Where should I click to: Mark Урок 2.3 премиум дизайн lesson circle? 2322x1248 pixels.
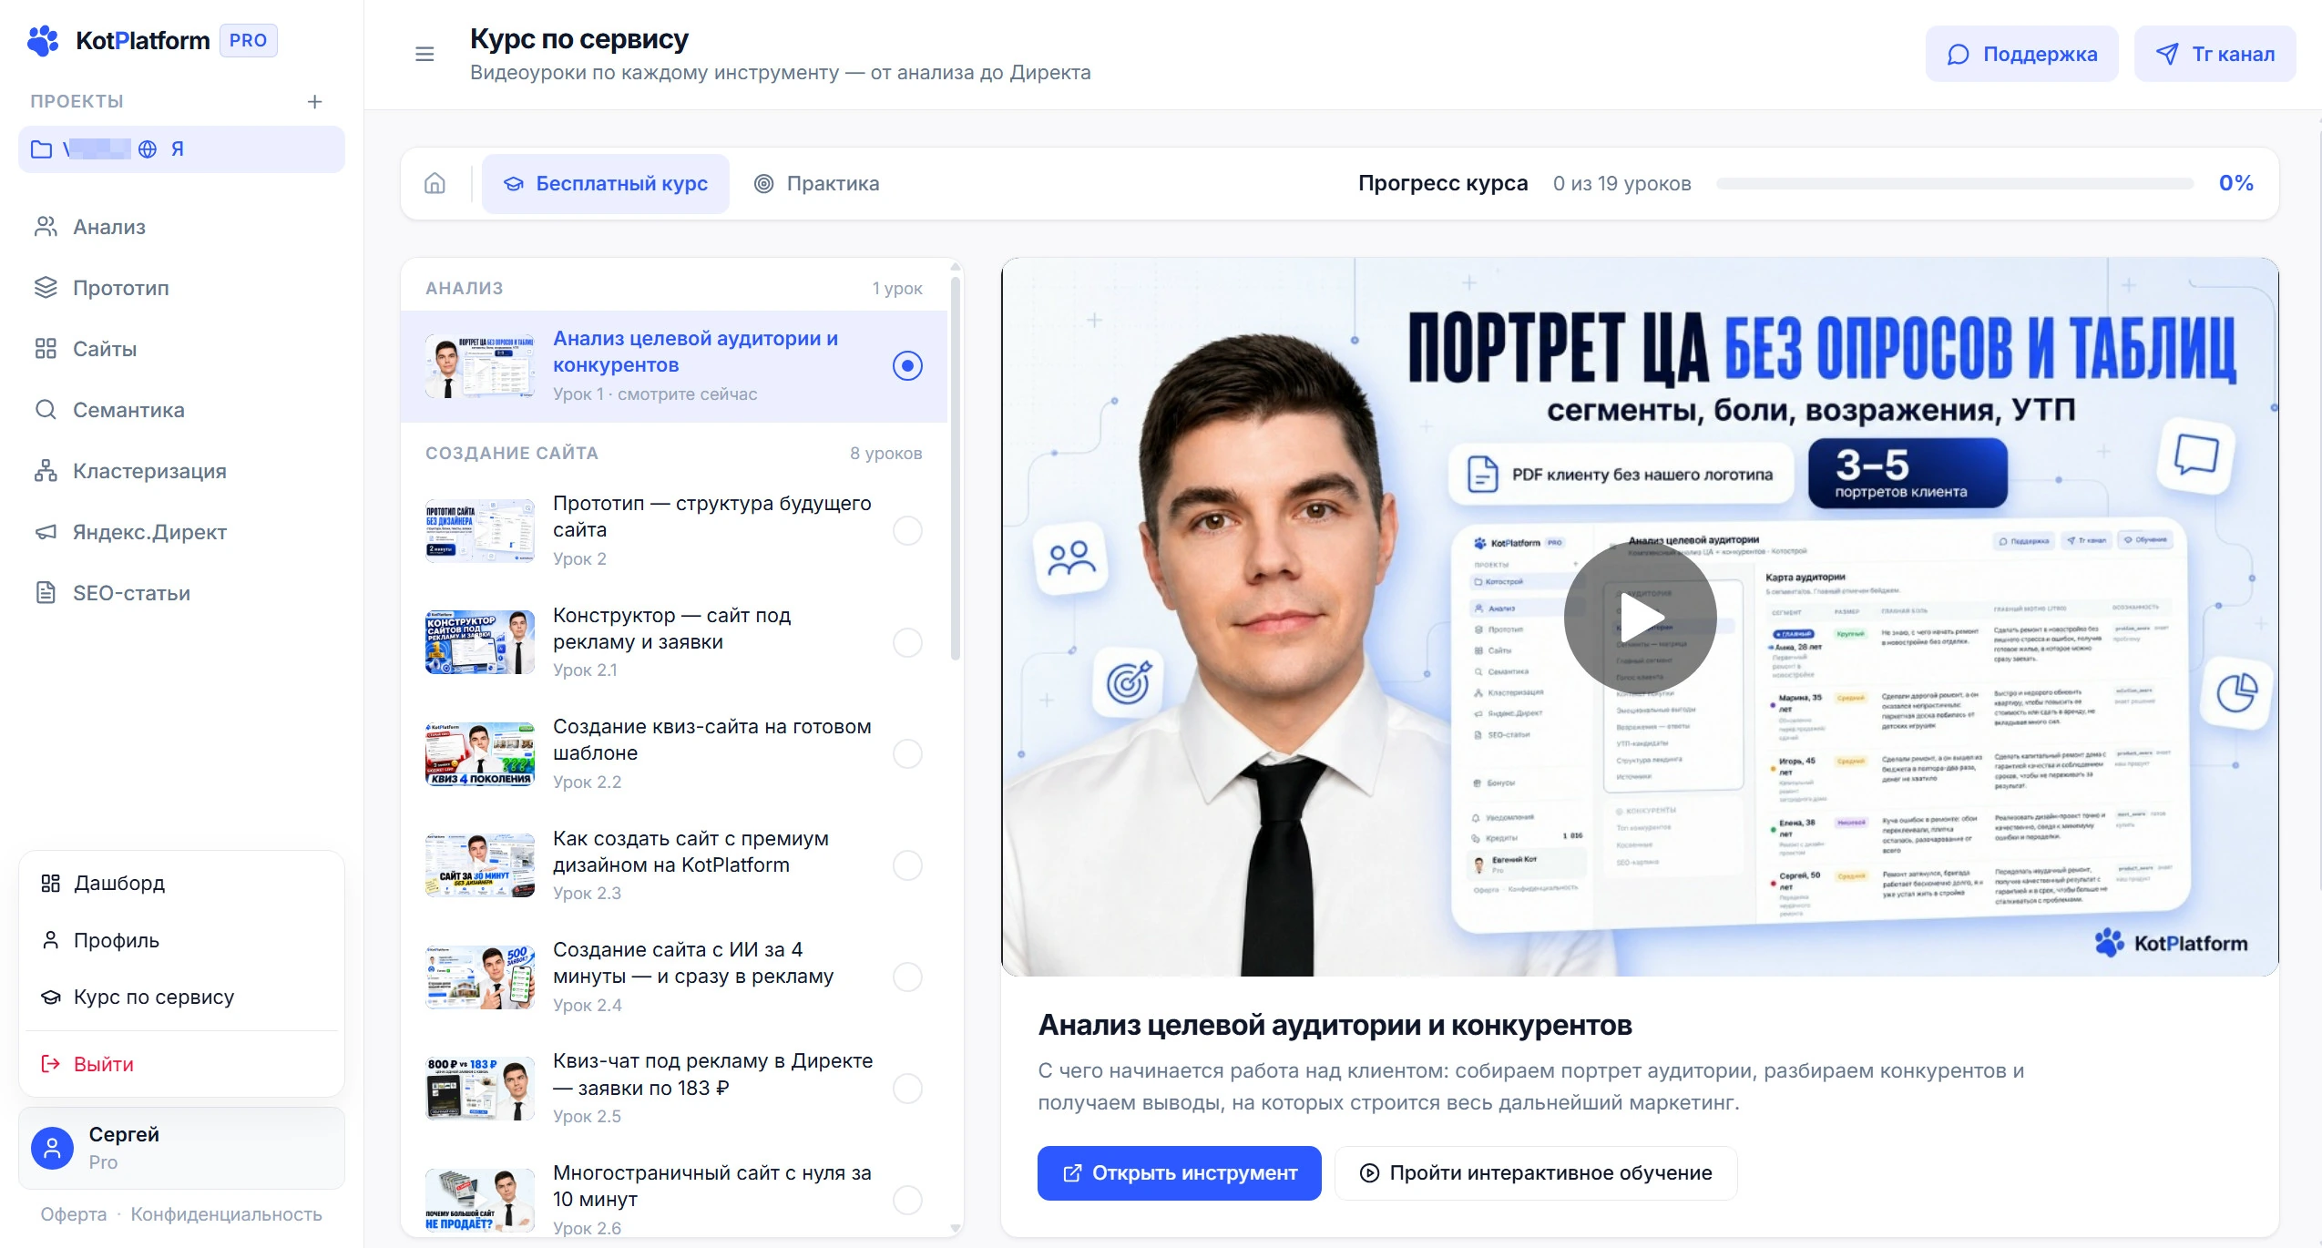pos(907,864)
